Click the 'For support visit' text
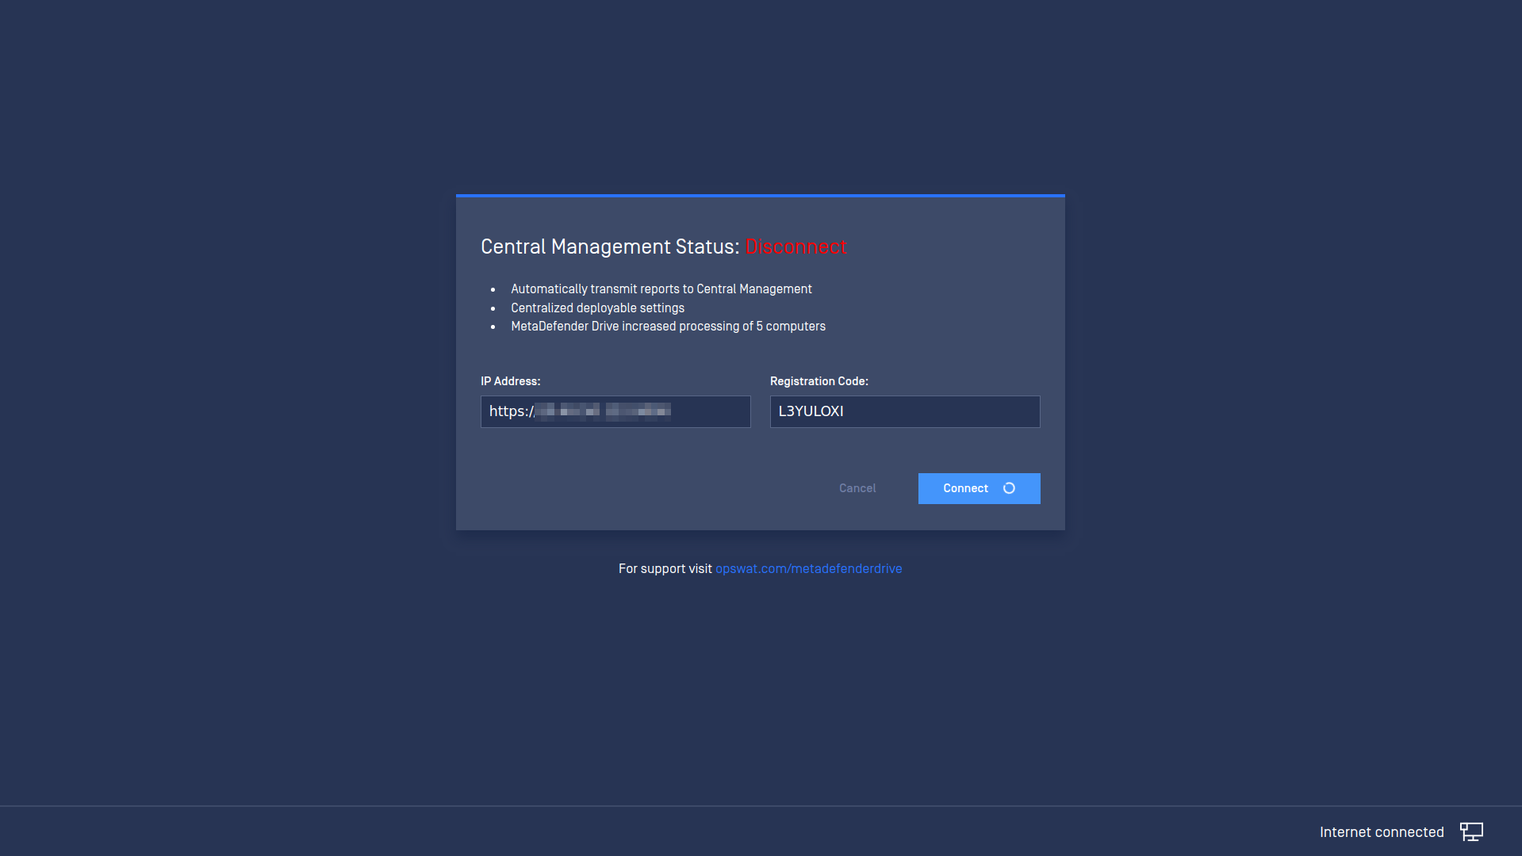This screenshot has height=856, width=1522. pyautogui.click(x=665, y=568)
